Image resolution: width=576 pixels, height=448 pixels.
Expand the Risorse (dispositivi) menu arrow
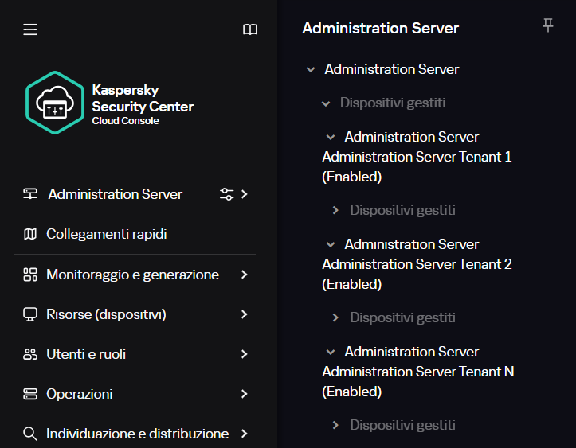click(244, 314)
